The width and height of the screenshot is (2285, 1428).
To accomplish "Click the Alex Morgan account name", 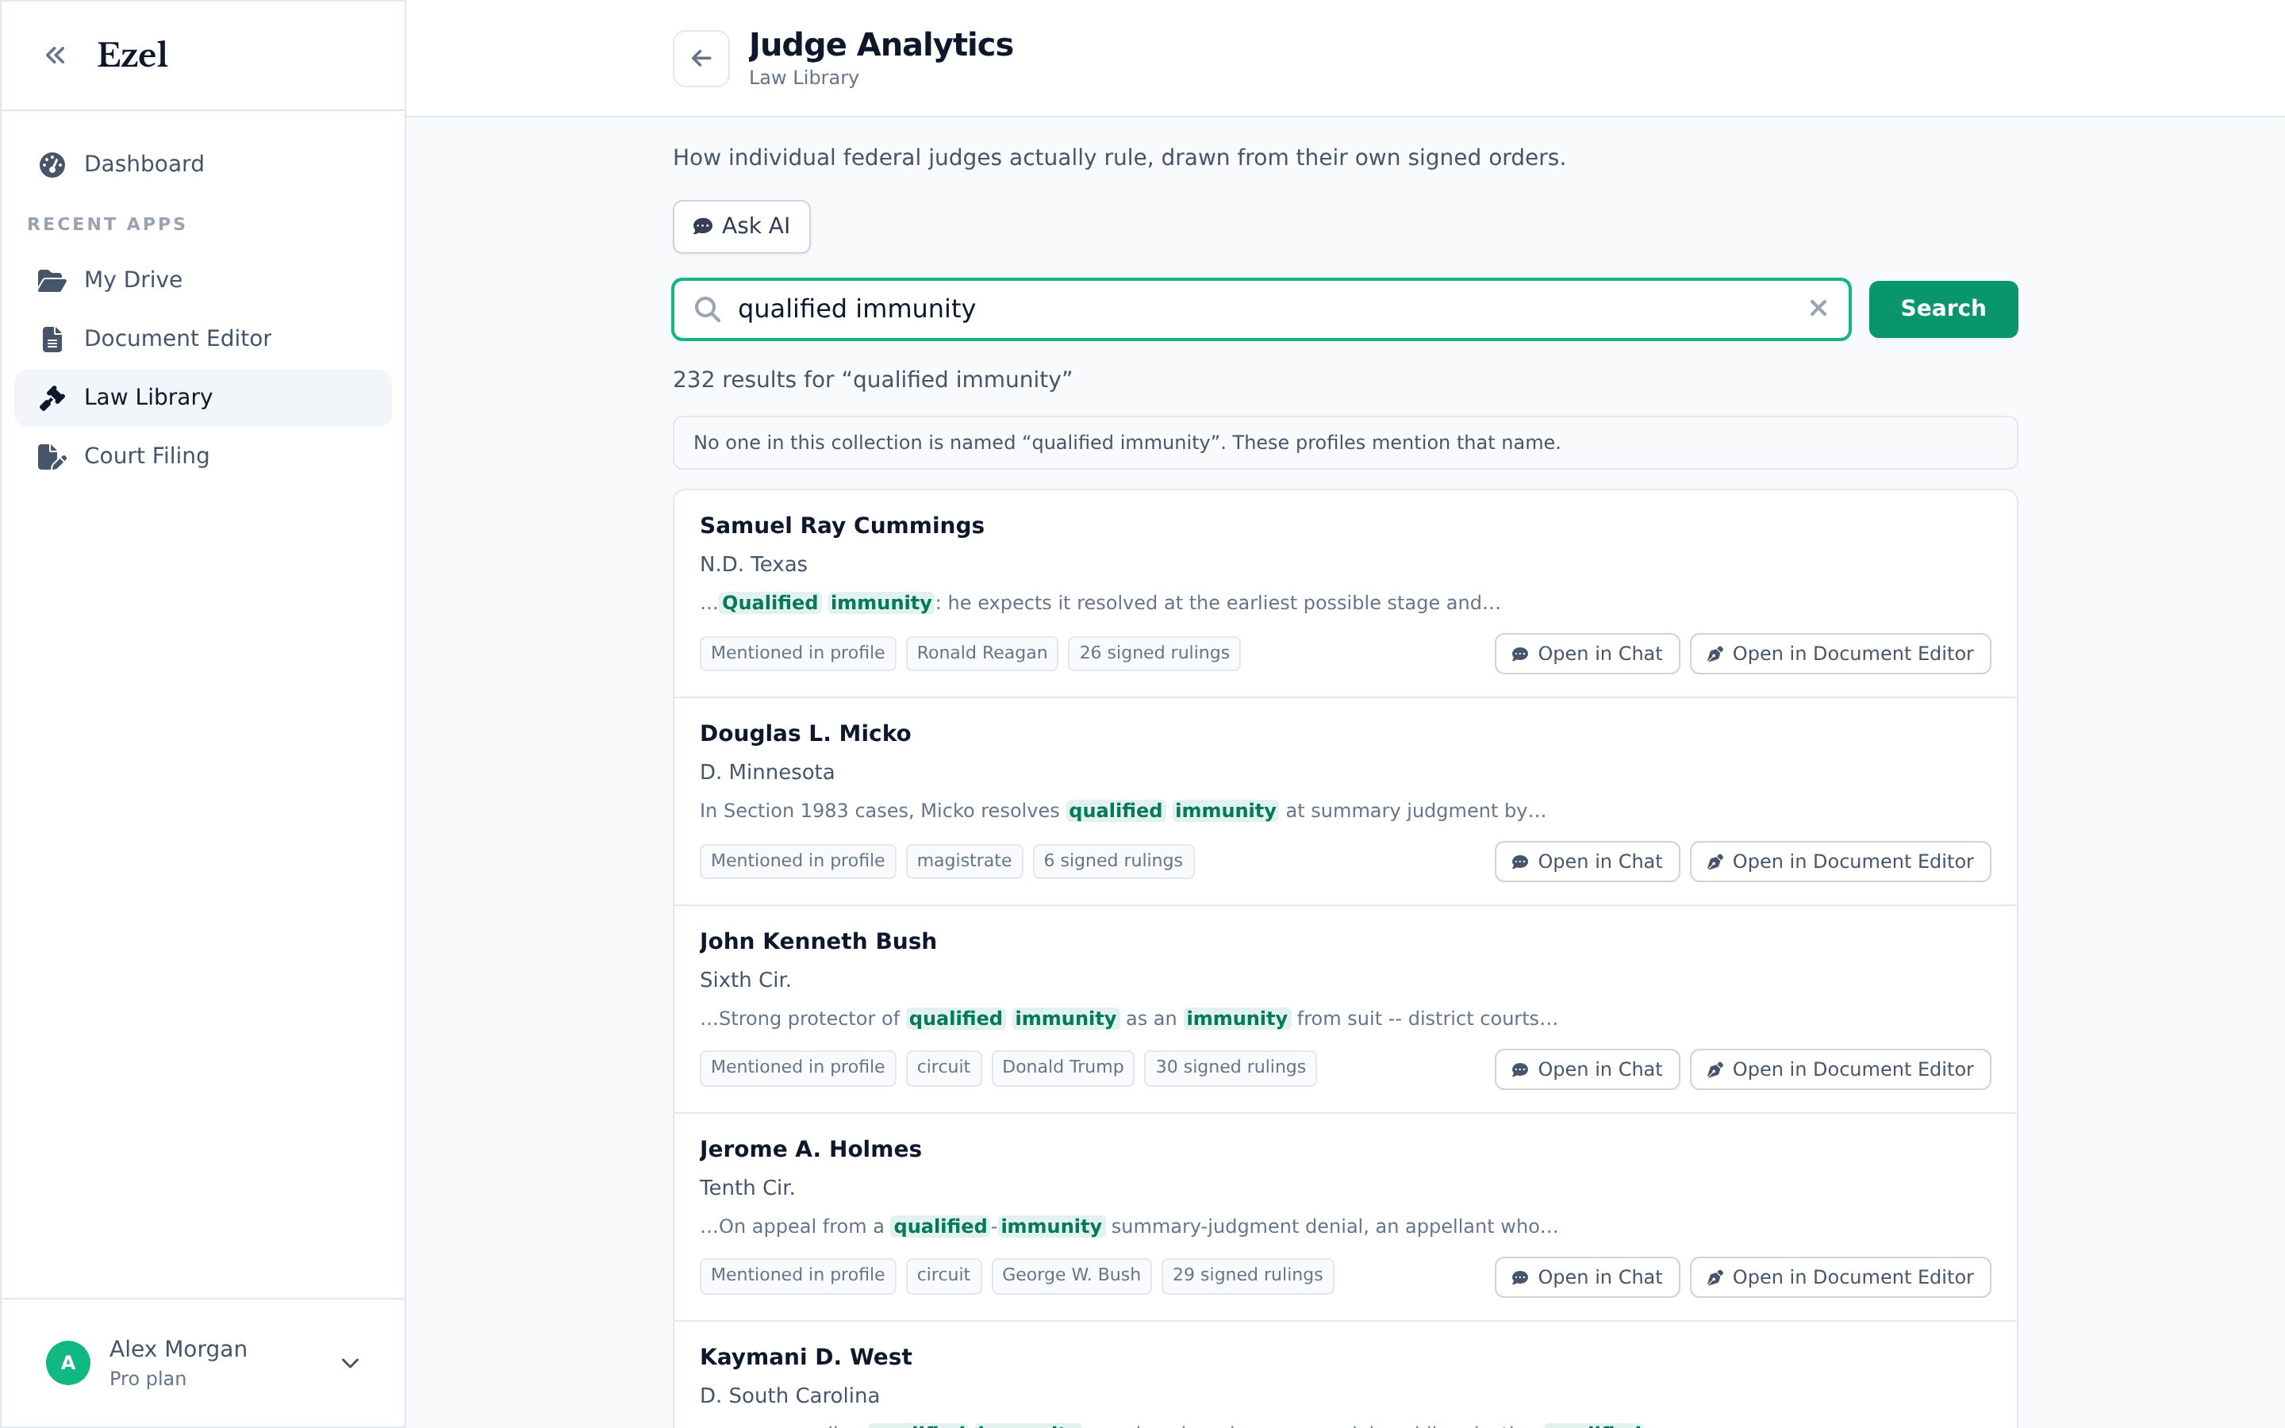I will 179,1349.
